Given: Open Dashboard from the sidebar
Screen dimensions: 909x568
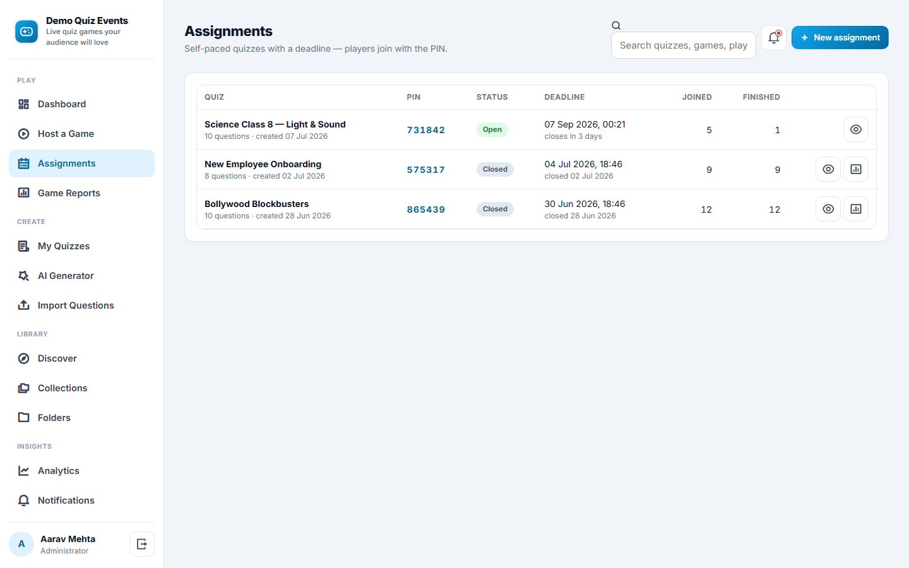Looking at the screenshot, I should pyautogui.click(x=81, y=104).
